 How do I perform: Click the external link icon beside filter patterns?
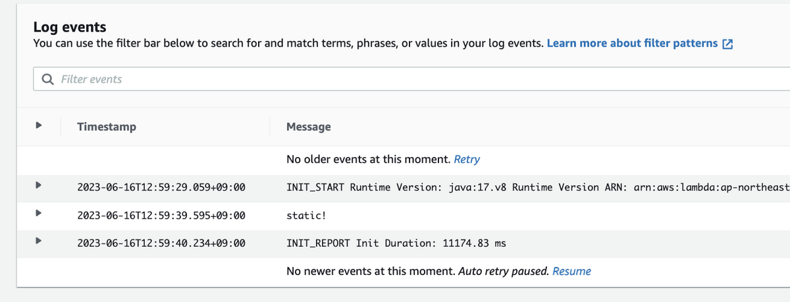tap(727, 44)
